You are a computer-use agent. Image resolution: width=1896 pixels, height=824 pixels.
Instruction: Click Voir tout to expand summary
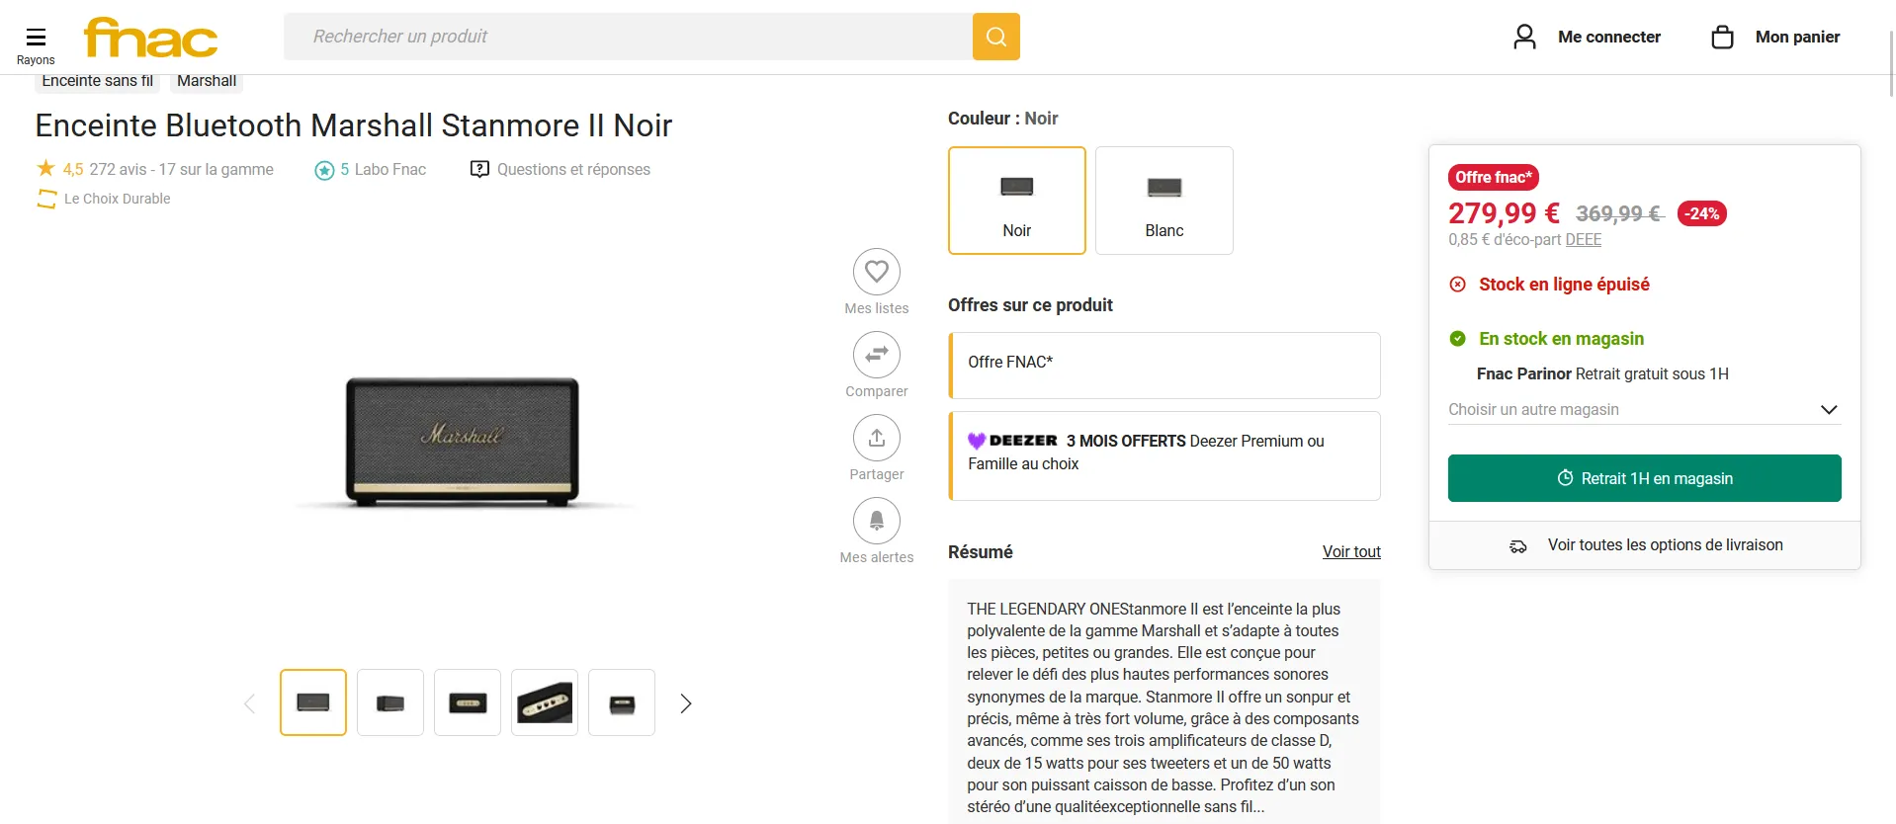(x=1350, y=552)
